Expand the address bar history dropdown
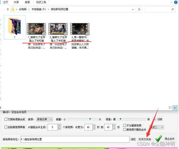This screenshot has height=149, width=179. (x=133, y=9)
